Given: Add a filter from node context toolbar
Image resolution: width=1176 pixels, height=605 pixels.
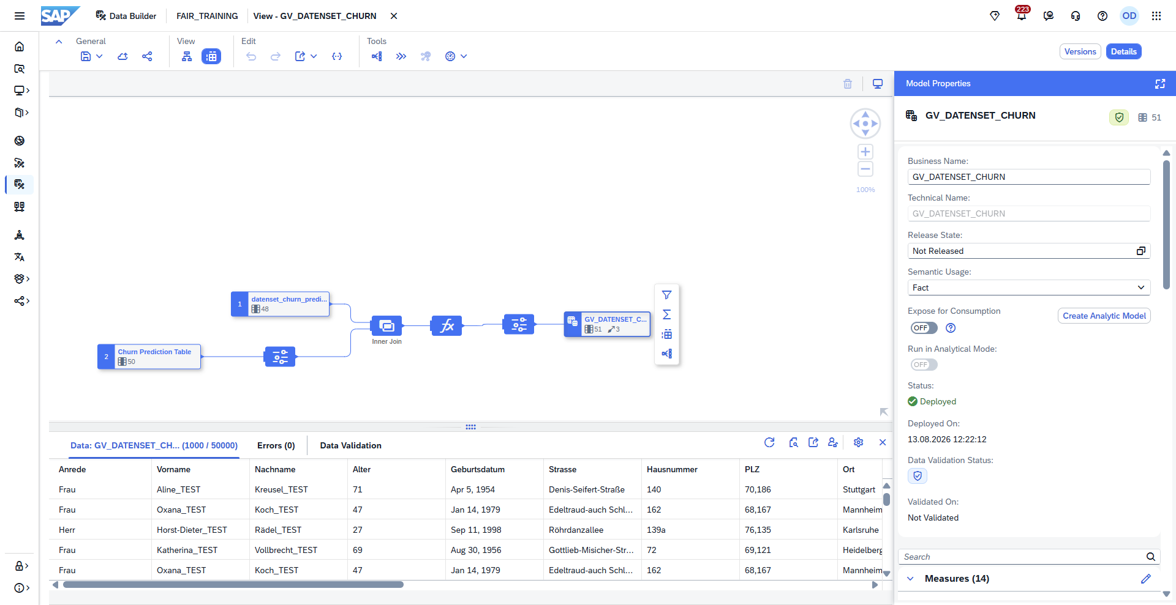Looking at the screenshot, I should 667,295.
